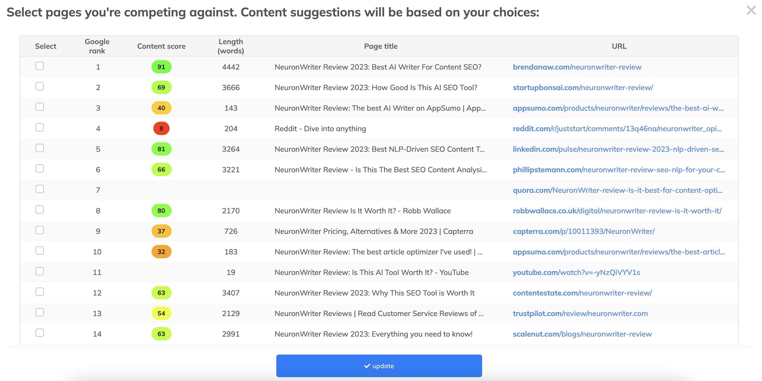This screenshot has width=762, height=381.
Task: Click the word count 4442
Action: click(231, 67)
